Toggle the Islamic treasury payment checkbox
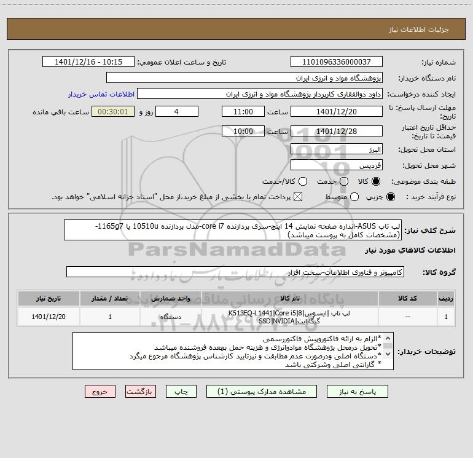Image resolution: width=473 pixels, height=458 pixels. coord(298,197)
